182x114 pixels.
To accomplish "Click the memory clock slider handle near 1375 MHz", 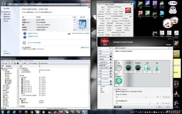I will point(150,103).
